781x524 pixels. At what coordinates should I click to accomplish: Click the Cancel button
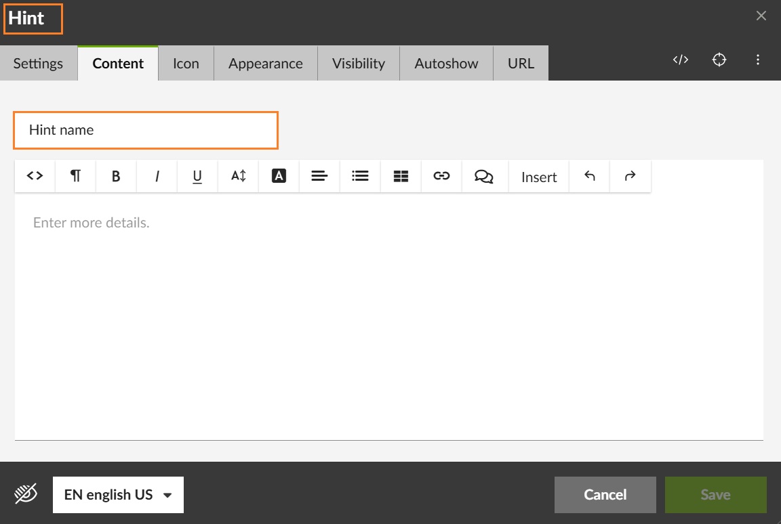605,495
